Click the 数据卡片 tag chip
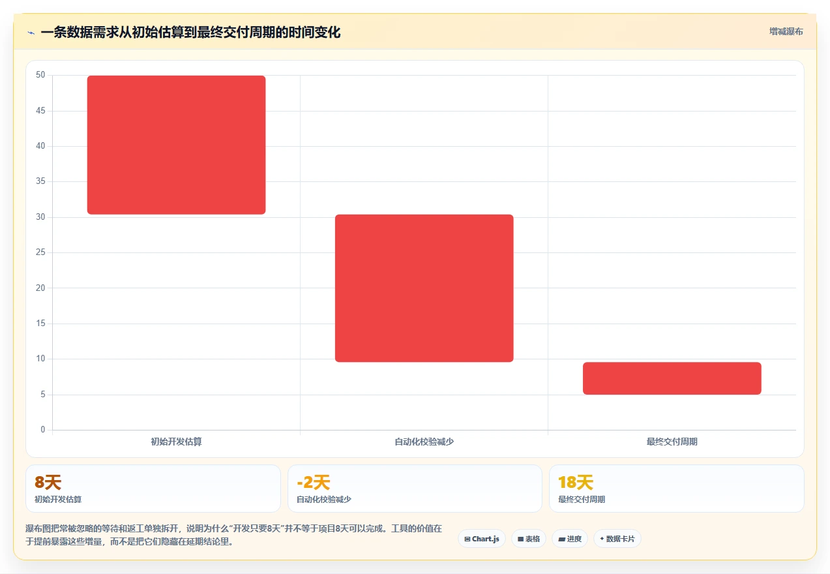 (617, 539)
